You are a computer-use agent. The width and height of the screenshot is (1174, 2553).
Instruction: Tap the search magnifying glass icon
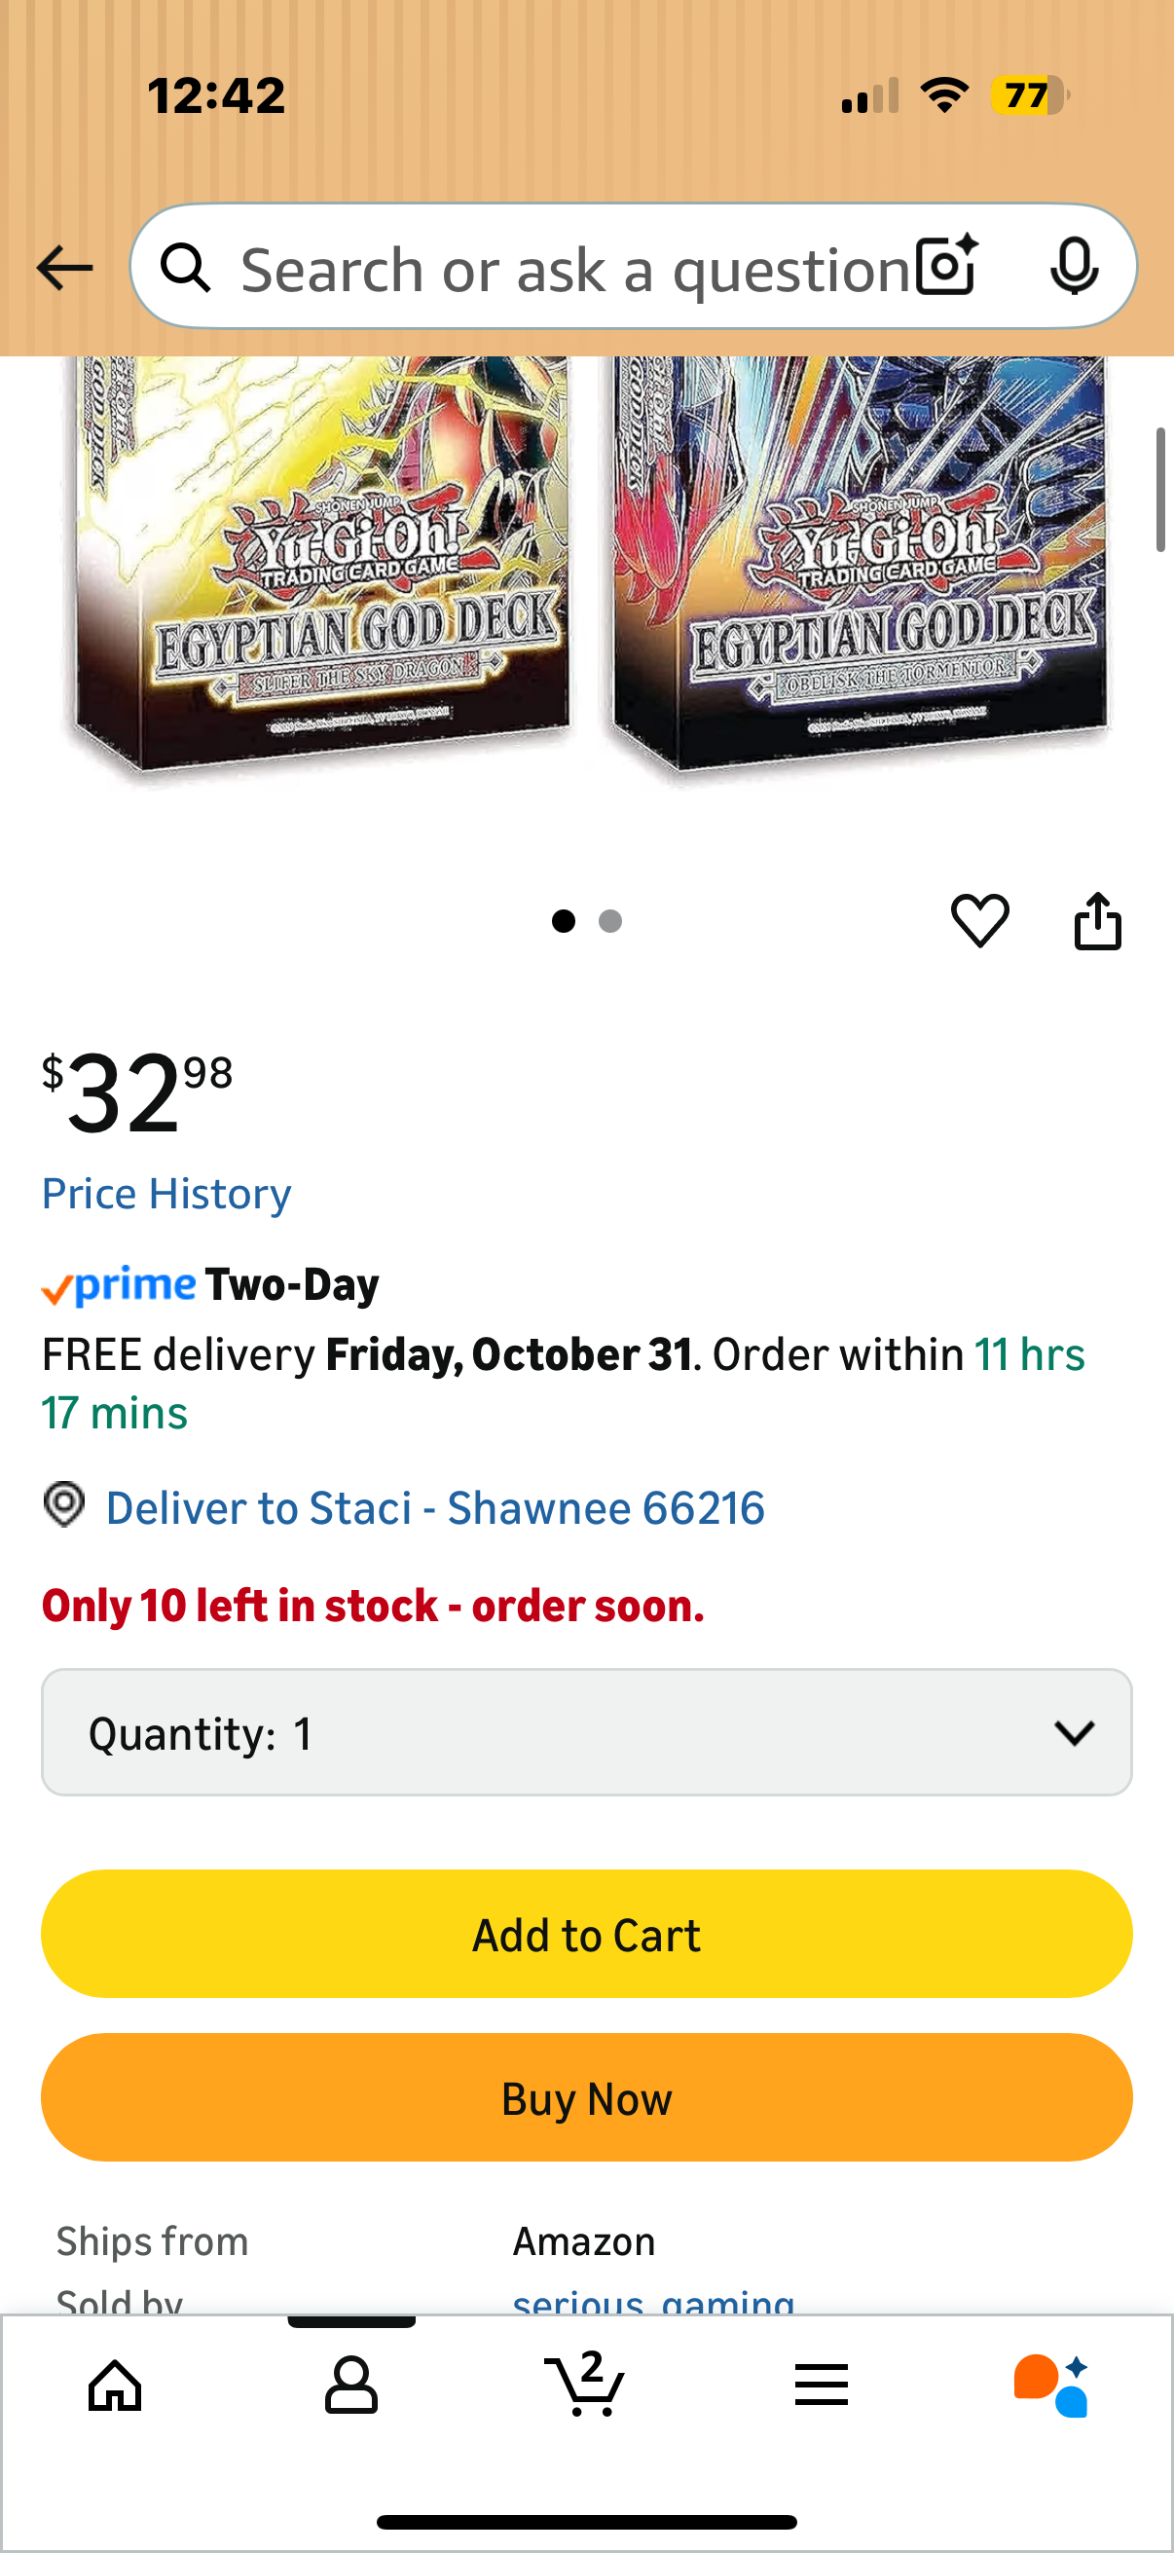(186, 268)
